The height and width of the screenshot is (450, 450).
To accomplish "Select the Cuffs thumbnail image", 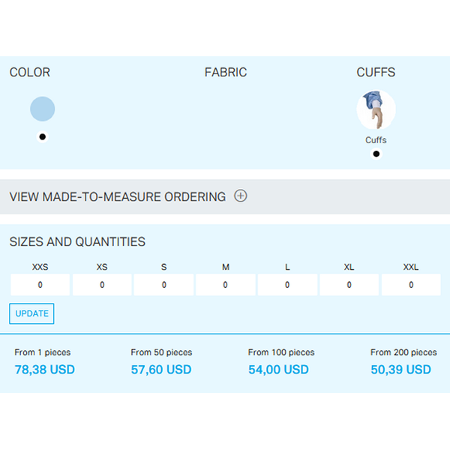I will (x=376, y=109).
